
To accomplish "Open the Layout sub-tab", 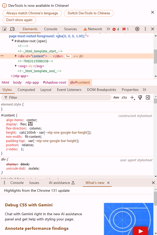I will point(46,90).
